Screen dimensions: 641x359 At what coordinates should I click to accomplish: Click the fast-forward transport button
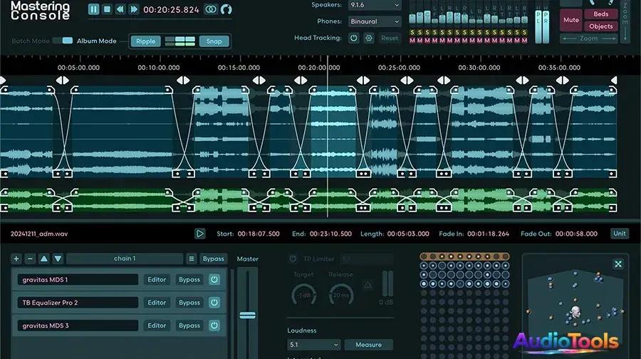pos(134,9)
